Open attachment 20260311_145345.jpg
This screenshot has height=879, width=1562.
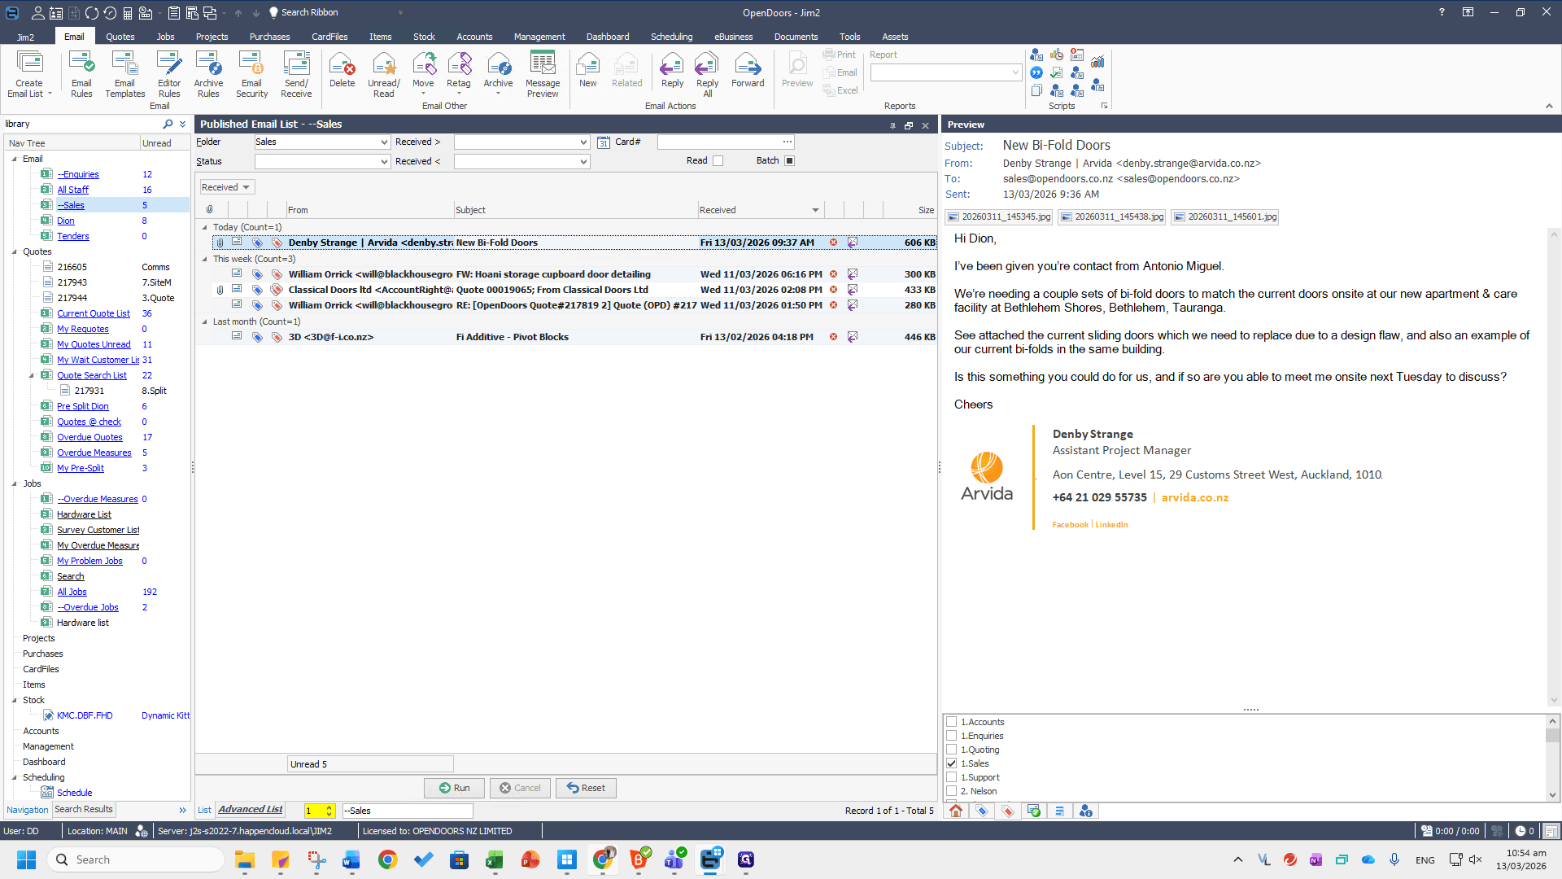click(x=999, y=217)
